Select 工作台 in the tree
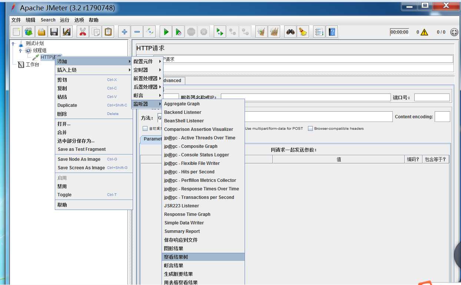The image size is (461, 285). 32,64
